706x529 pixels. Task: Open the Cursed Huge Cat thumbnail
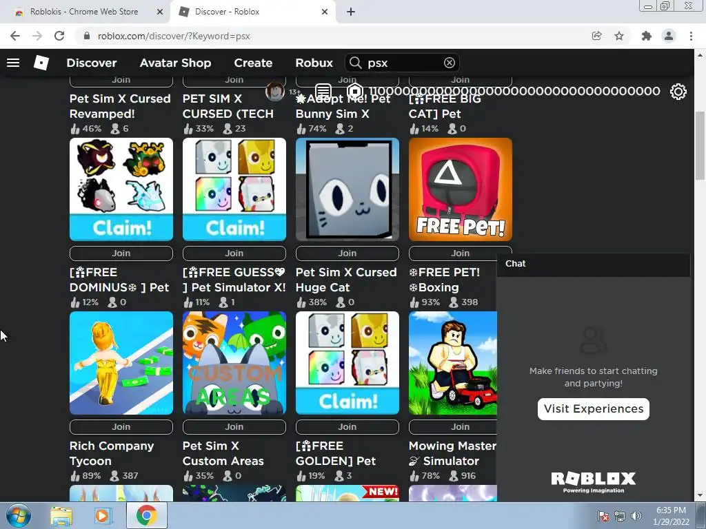click(347, 189)
